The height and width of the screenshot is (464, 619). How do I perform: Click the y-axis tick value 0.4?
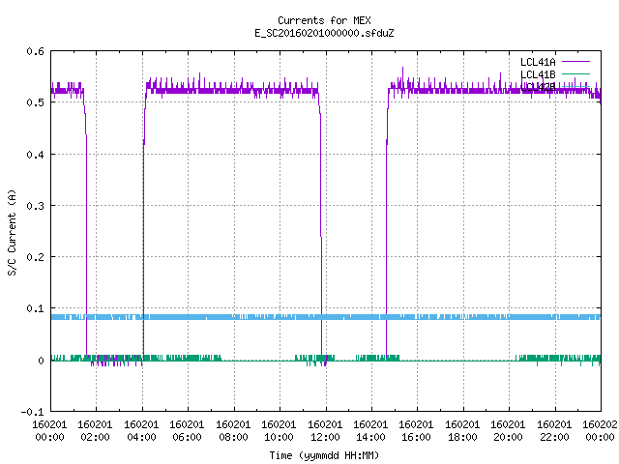click(x=35, y=155)
